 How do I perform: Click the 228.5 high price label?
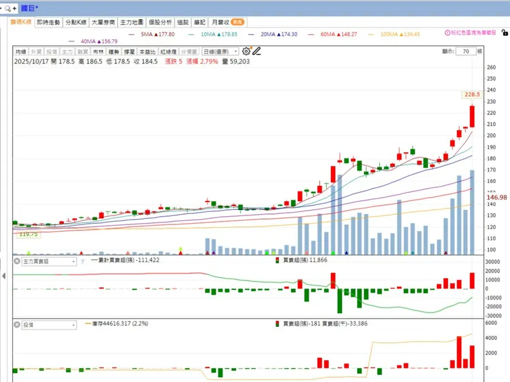pyautogui.click(x=472, y=94)
